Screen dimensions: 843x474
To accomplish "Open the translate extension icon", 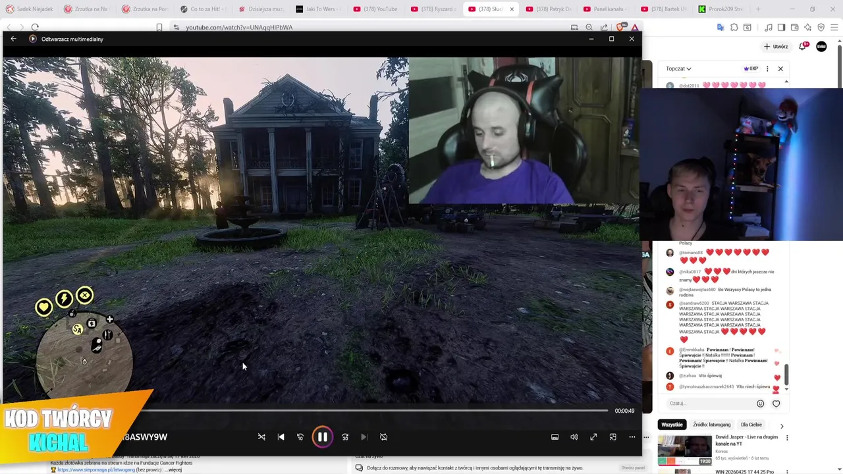I will pos(721,28).
